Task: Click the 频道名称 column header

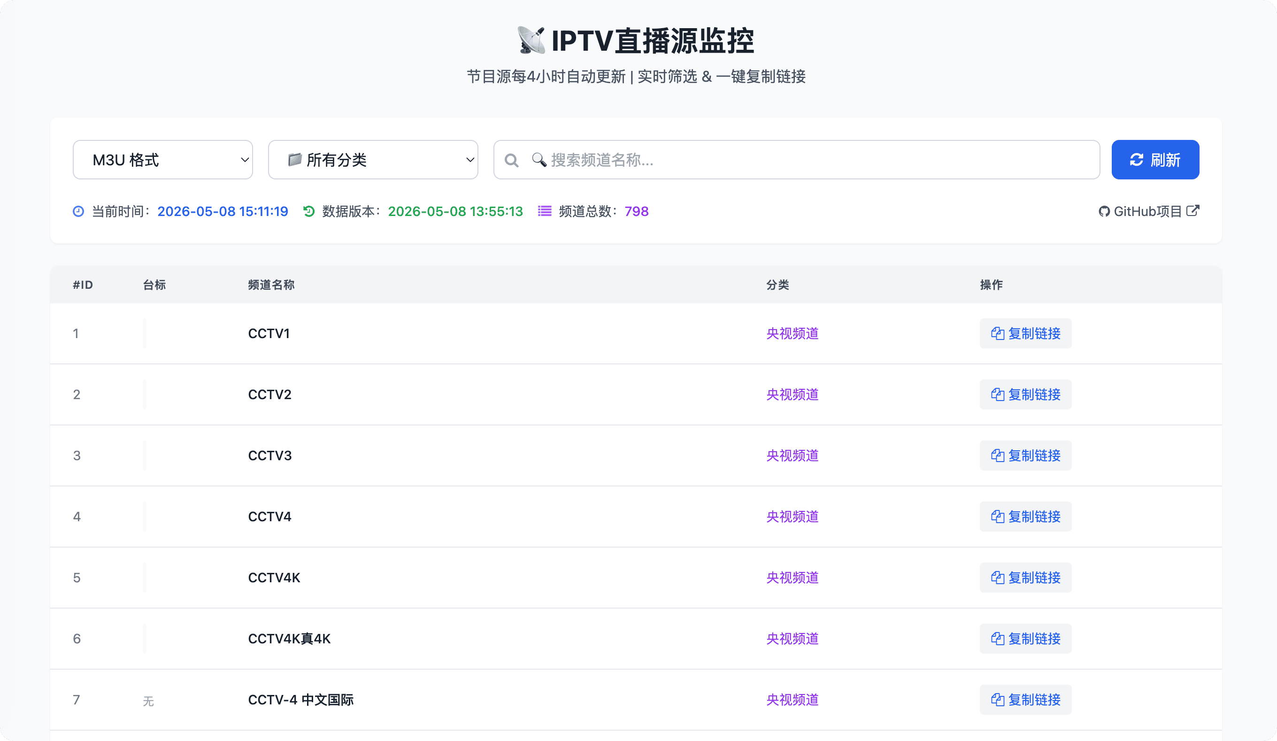Action: (271, 285)
